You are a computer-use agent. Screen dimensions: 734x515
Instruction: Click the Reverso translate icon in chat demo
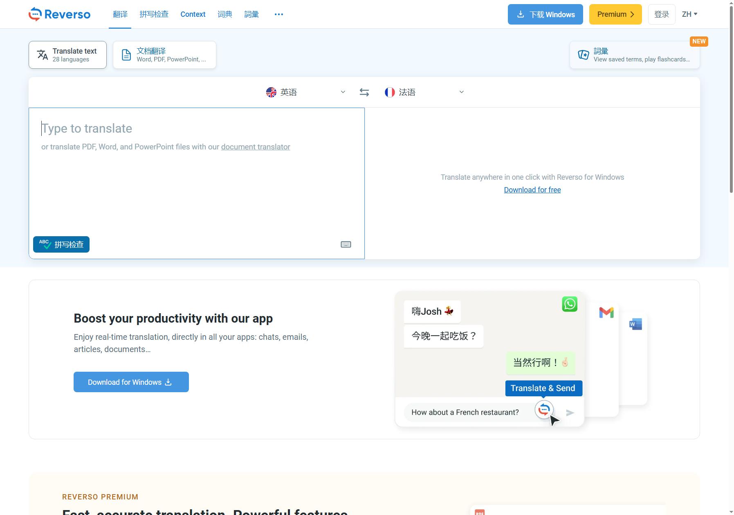[544, 409]
